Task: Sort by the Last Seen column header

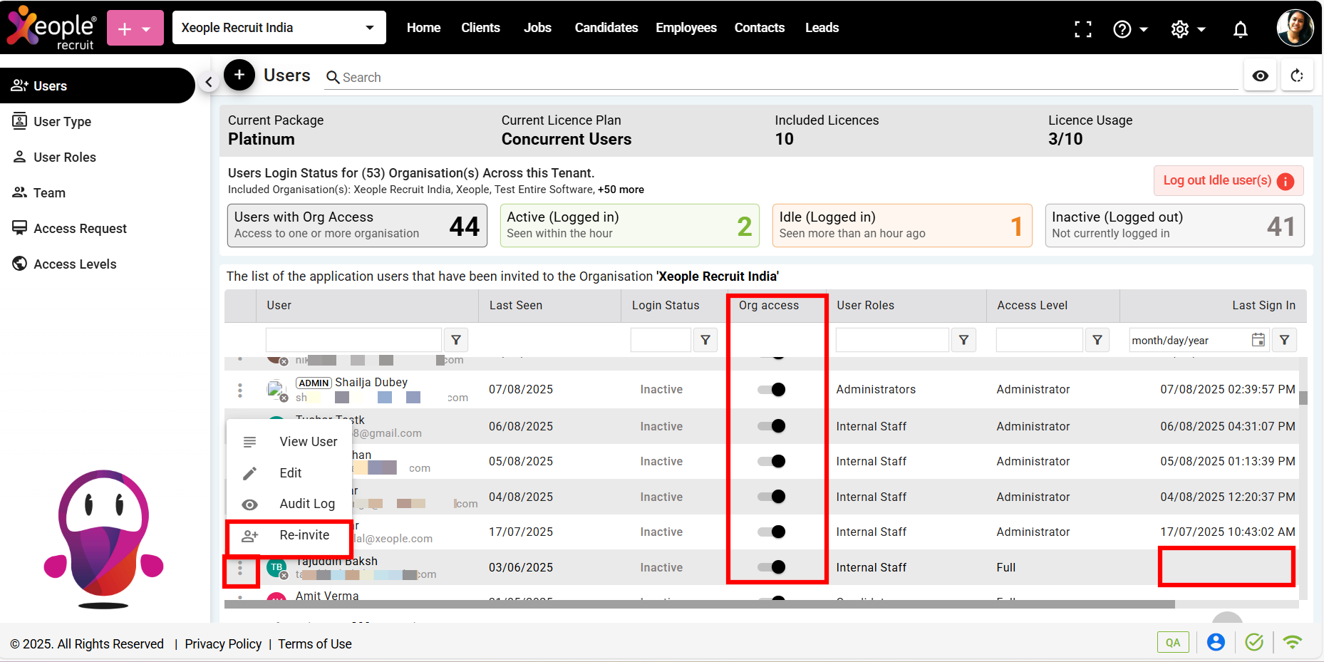Action: 515,305
